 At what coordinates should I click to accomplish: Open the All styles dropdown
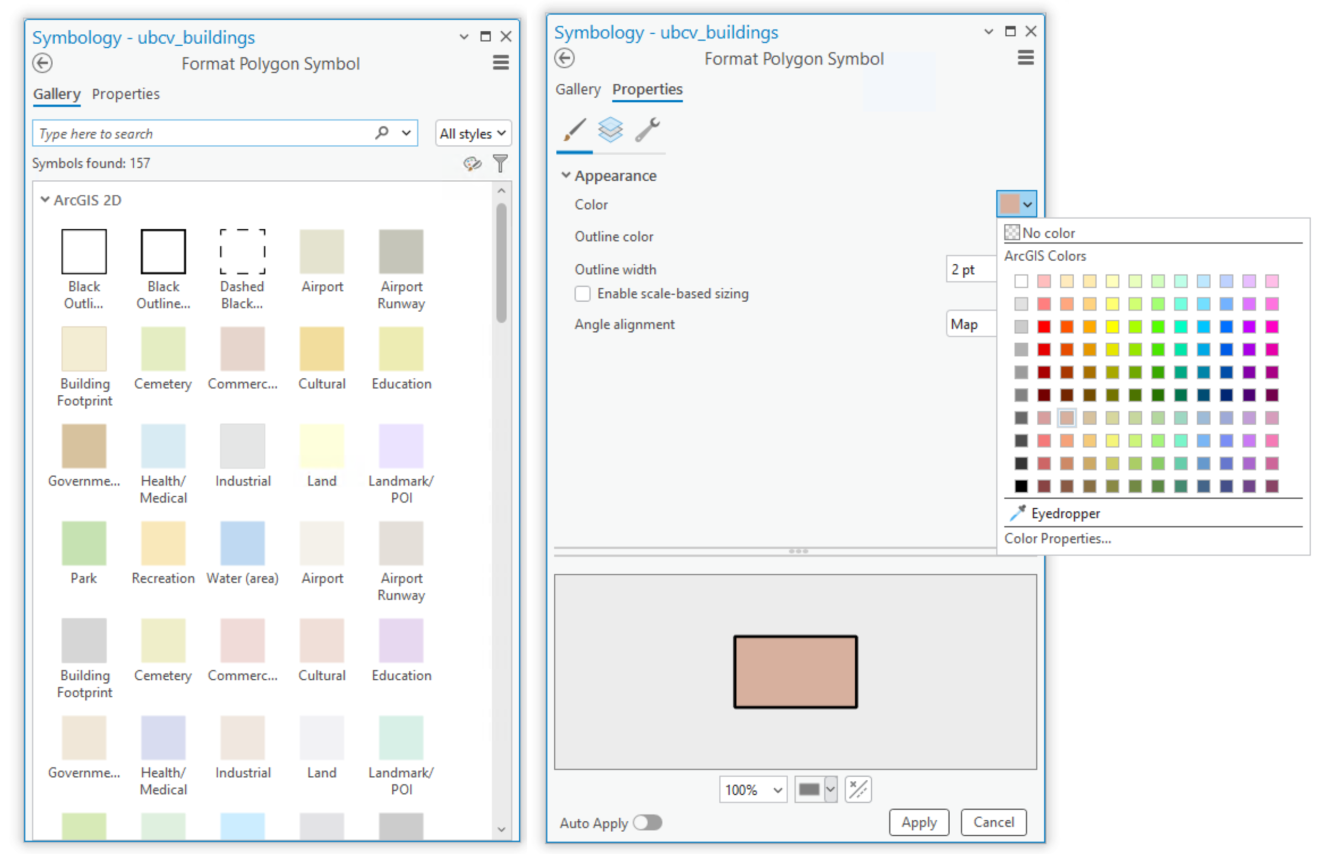point(473,133)
